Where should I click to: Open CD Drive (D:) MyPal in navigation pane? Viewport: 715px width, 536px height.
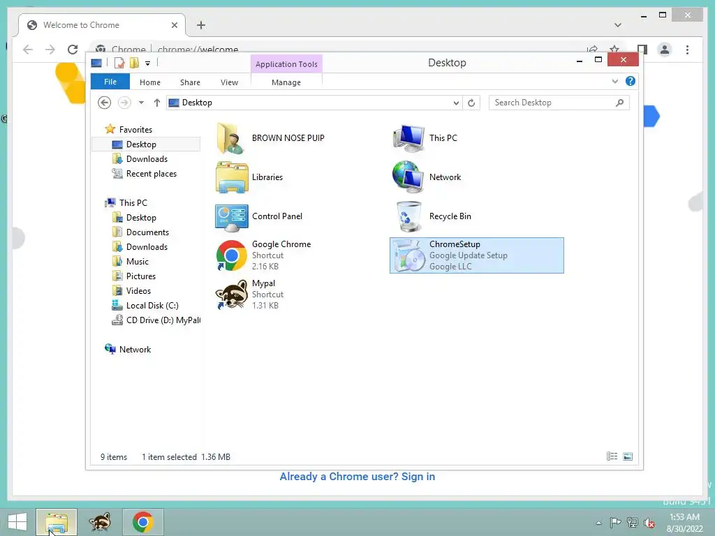(x=156, y=320)
